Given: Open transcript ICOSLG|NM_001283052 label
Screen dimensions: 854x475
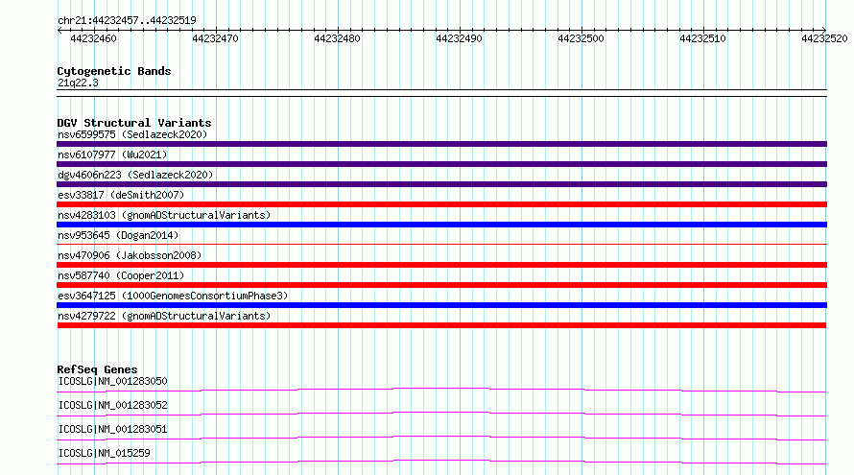Looking at the screenshot, I should coord(112,405).
